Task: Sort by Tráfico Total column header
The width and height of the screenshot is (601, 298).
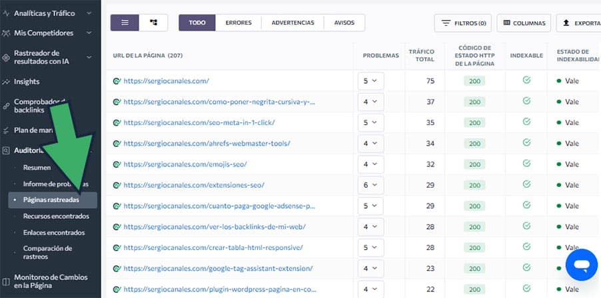Action: click(x=421, y=55)
